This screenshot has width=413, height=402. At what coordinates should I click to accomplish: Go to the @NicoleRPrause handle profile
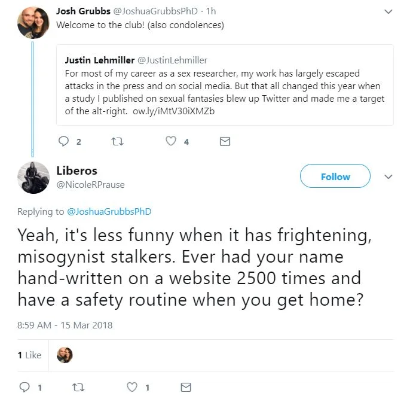pyautogui.click(x=90, y=185)
